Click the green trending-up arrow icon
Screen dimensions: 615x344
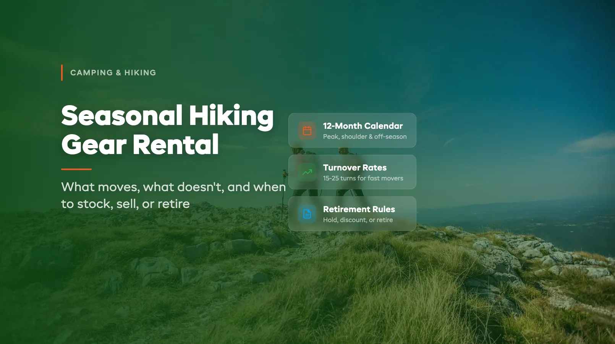pos(307,172)
